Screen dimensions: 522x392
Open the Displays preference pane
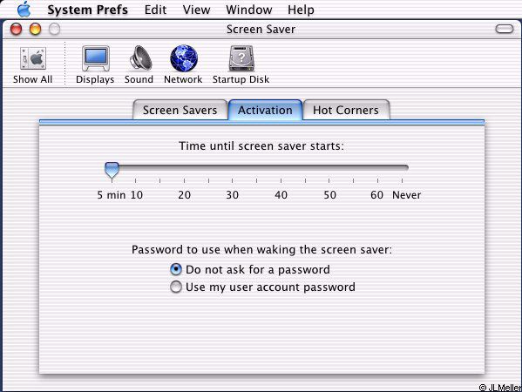click(x=95, y=64)
